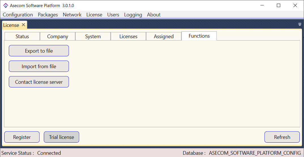Image resolution: width=304 pixels, height=157 pixels.
Task: Open the Configuration menu
Action: pyautogui.click(x=18, y=15)
